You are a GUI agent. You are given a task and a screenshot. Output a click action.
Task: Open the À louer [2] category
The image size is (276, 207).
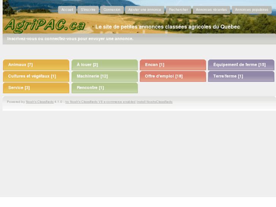pyautogui.click(x=104, y=65)
